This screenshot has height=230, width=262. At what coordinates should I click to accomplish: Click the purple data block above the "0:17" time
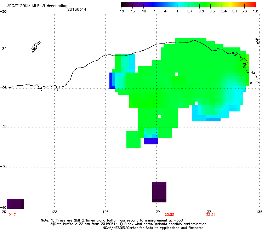tap(15, 204)
